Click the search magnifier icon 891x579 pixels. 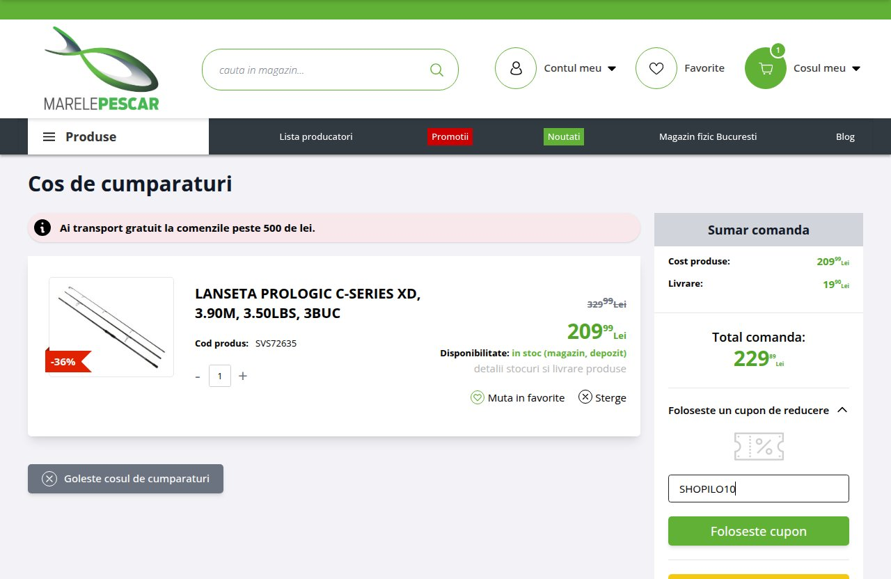tap(436, 70)
